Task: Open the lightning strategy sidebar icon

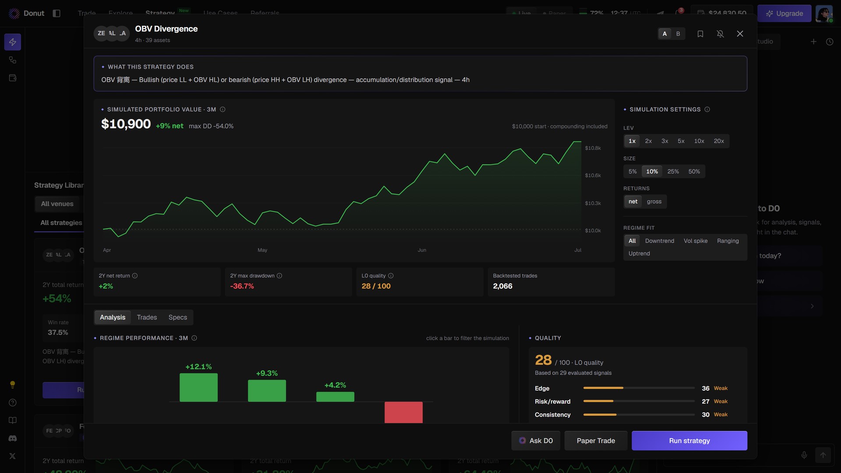Action: [13, 42]
